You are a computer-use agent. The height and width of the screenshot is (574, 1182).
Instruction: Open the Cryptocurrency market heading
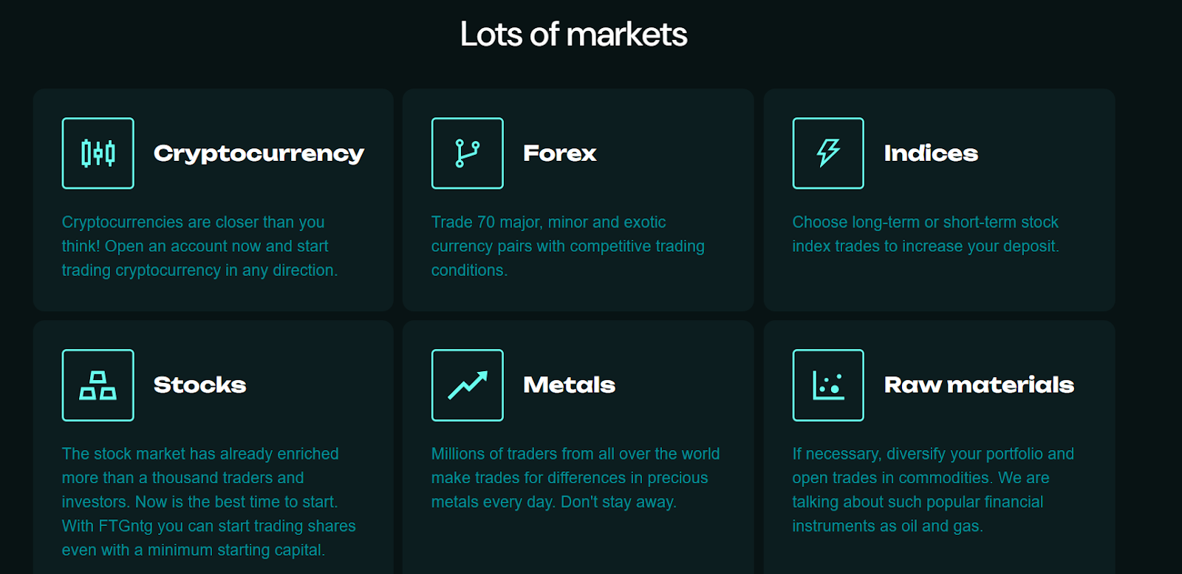coord(259,153)
